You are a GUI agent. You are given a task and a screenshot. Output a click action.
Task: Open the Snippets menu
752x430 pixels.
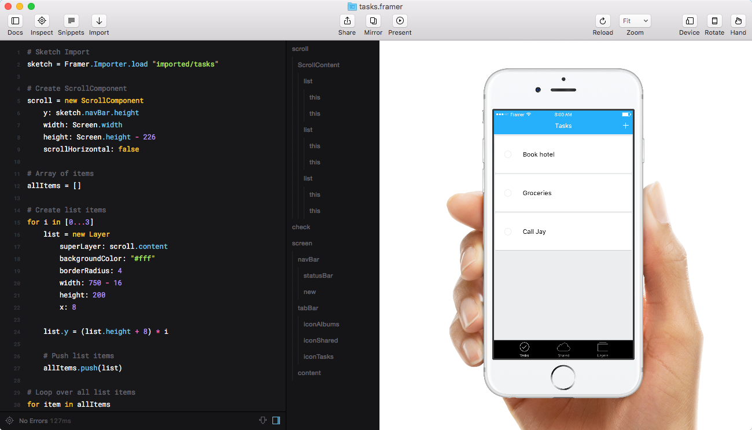click(71, 21)
